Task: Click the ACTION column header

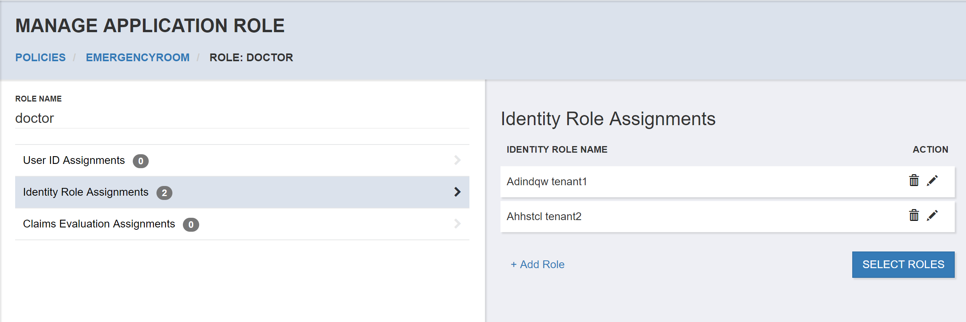Action: tap(930, 150)
